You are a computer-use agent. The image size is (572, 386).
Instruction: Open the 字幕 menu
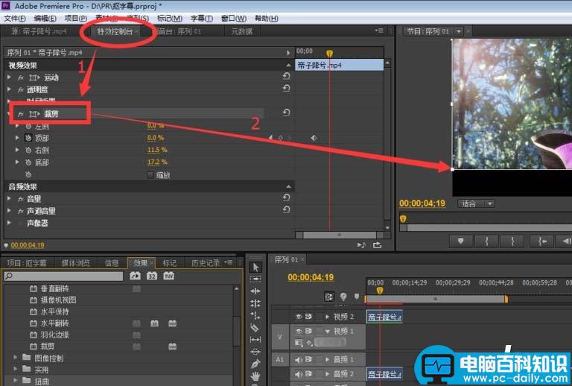point(202,18)
